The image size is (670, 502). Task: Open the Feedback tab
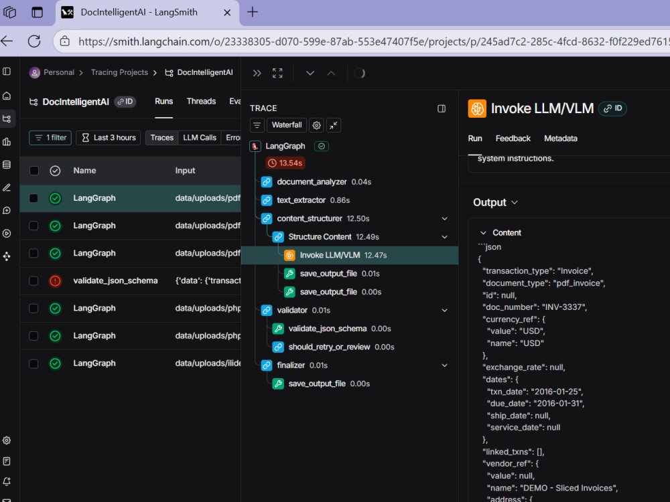513,139
